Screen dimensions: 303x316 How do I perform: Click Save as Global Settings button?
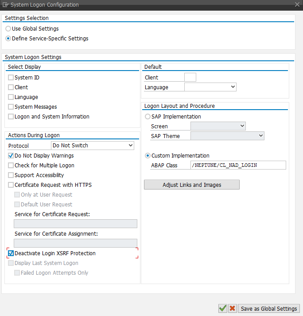pyautogui.click(x=269, y=309)
